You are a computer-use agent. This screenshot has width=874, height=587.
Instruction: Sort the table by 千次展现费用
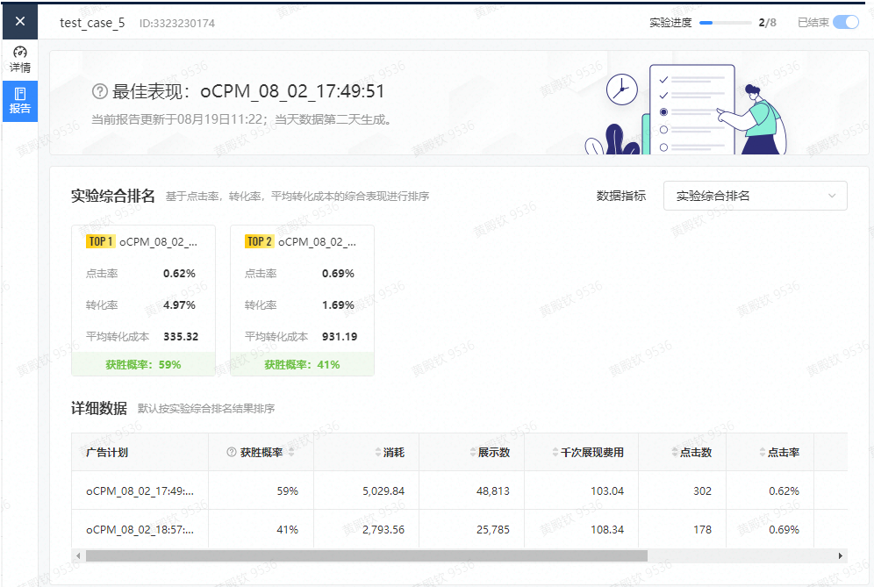pyautogui.click(x=555, y=452)
